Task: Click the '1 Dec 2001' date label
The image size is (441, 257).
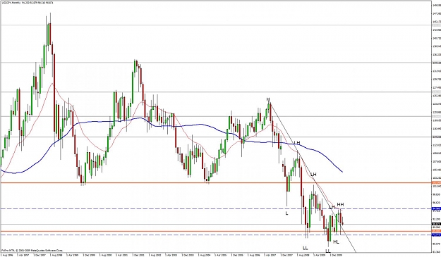Action: point(138,256)
